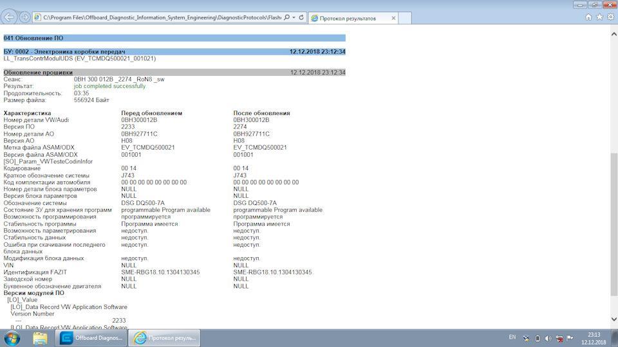Go back with browser Back arrow
The height and width of the screenshot is (347, 618).
click(x=8, y=17)
